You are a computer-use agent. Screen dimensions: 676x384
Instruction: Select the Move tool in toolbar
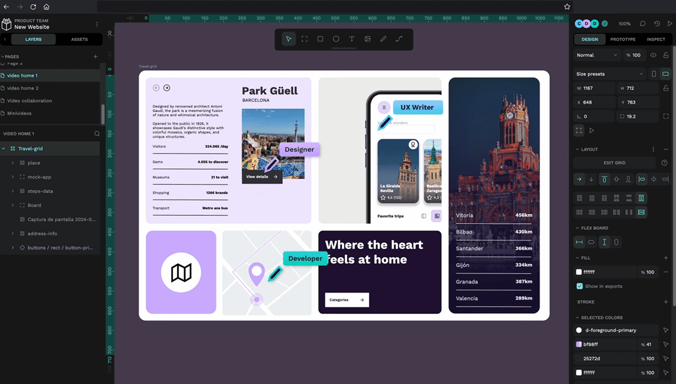point(289,39)
